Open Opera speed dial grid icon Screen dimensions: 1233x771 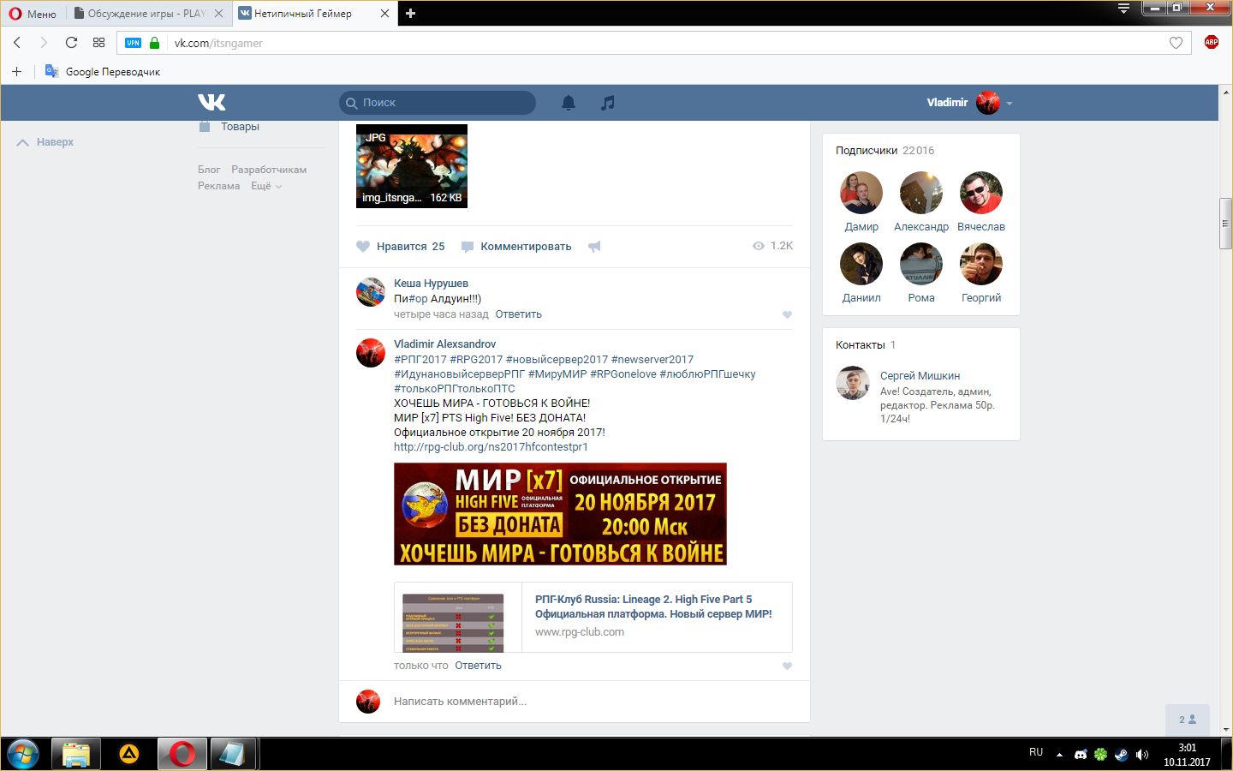pyautogui.click(x=98, y=43)
